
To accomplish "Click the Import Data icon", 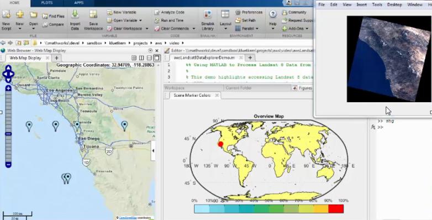I will (75, 14).
